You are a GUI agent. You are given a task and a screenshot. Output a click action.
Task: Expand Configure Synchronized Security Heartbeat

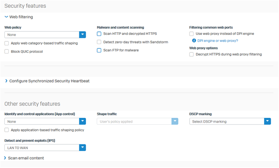[6, 81]
